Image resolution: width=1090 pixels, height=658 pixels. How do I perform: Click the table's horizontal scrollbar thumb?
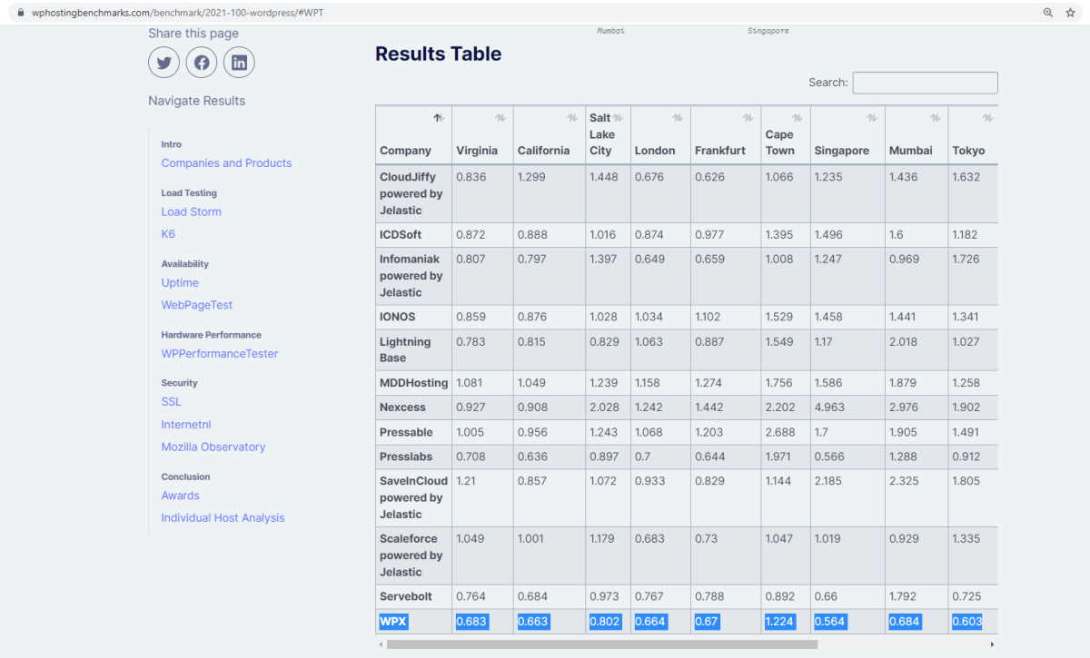pos(601,644)
